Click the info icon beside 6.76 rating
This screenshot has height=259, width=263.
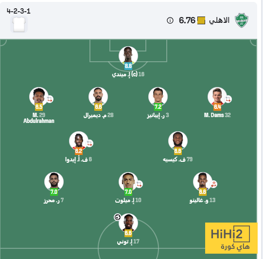[x=170, y=20]
